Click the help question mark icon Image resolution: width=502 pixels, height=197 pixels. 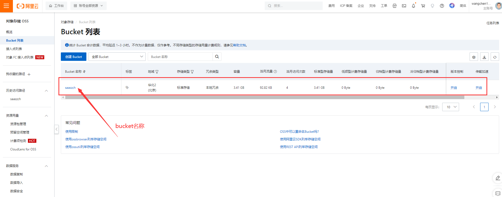pos(442,6)
